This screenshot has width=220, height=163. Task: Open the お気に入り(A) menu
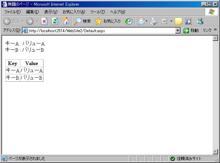click(74, 12)
